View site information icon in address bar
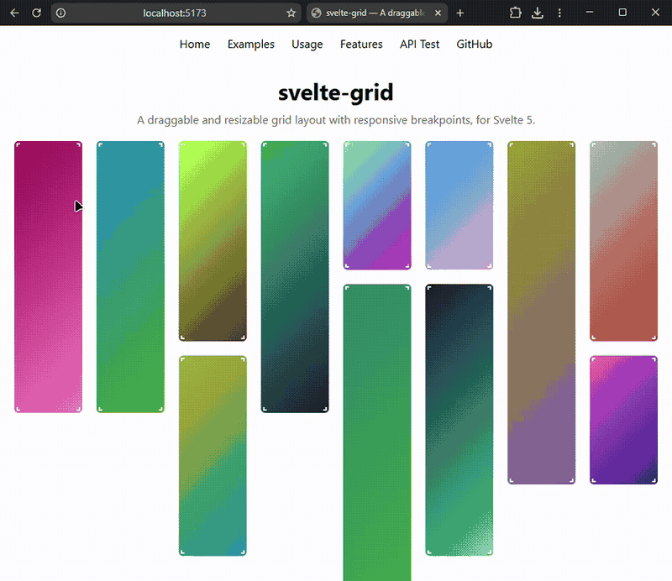672x581 pixels. (x=60, y=13)
